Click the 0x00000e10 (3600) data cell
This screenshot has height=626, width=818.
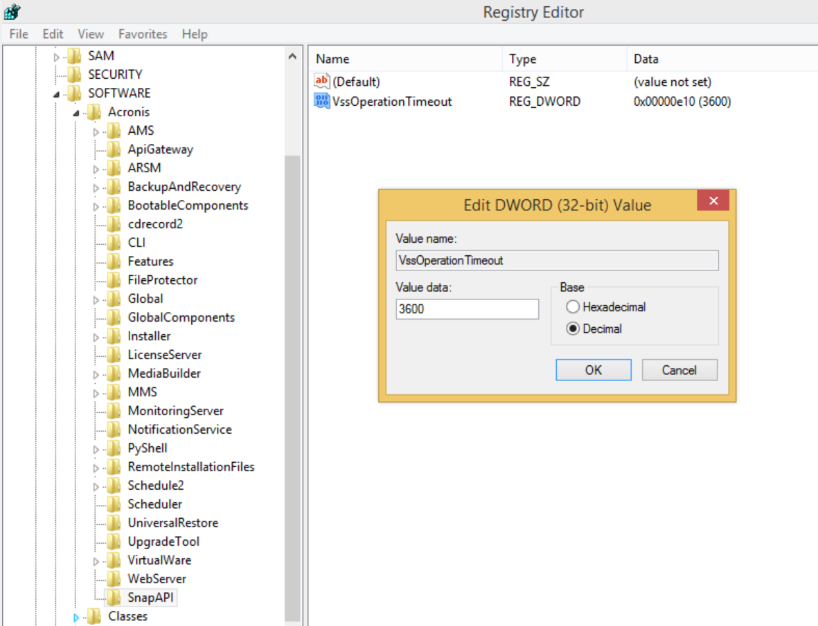(x=682, y=102)
